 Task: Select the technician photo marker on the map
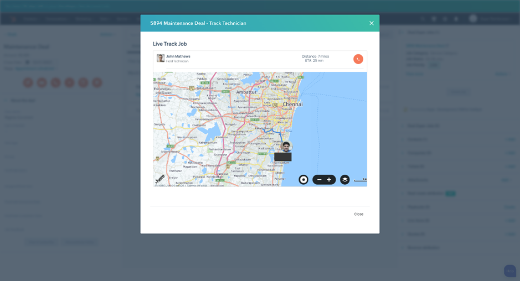tap(286, 146)
